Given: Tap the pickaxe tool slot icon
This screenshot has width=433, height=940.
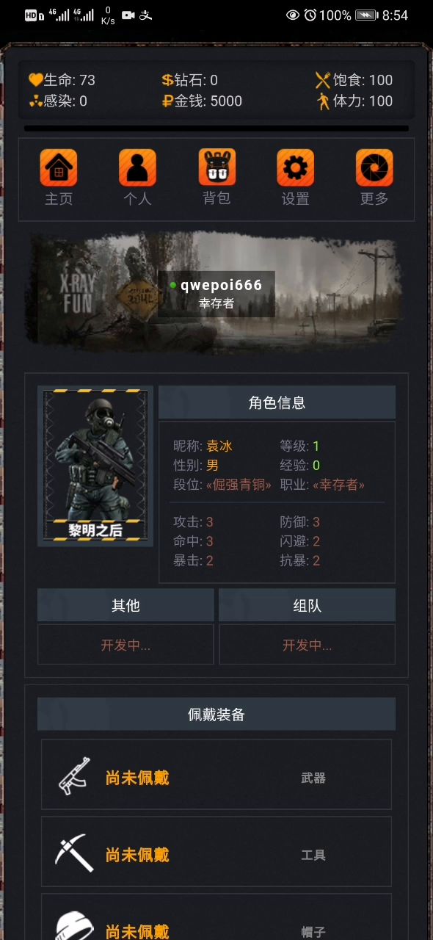Looking at the screenshot, I should pyautogui.click(x=74, y=853).
